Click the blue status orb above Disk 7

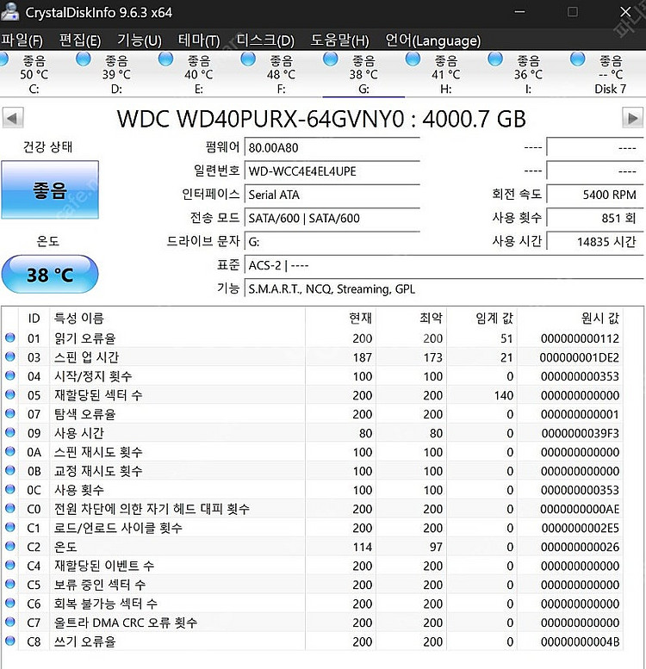click(577, 59)
